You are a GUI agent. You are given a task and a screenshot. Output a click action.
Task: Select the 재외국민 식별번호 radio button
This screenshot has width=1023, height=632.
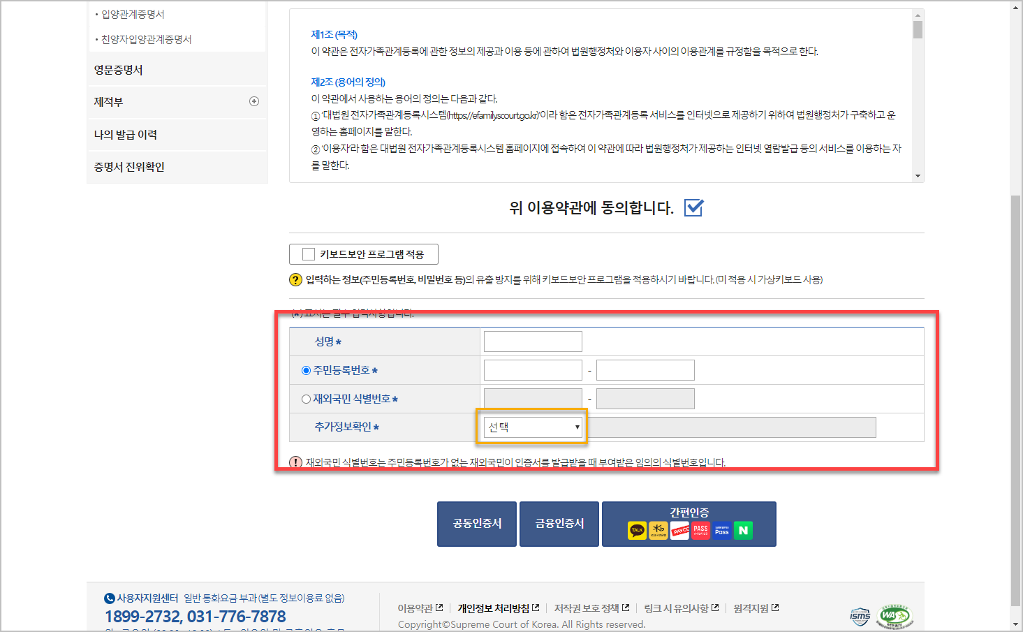coord(305,398)
